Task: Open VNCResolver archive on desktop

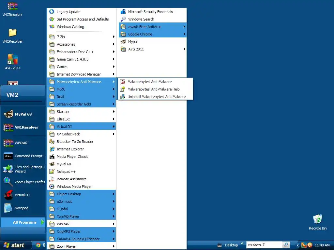Action: coord(12,9)
